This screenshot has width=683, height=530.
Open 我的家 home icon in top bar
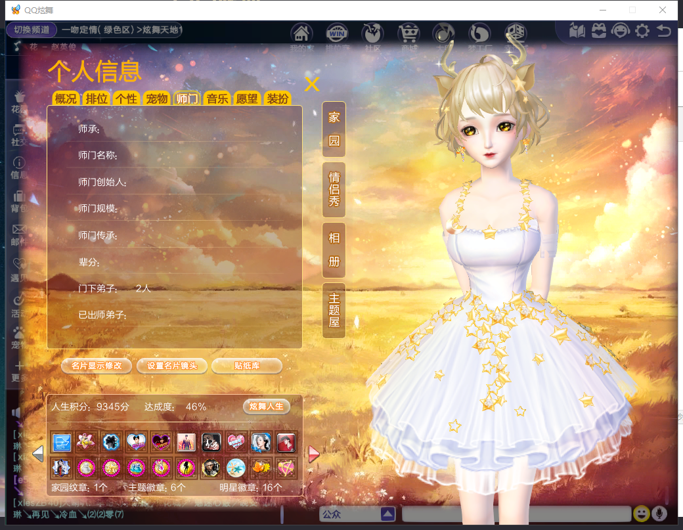[x=301, y=33]
